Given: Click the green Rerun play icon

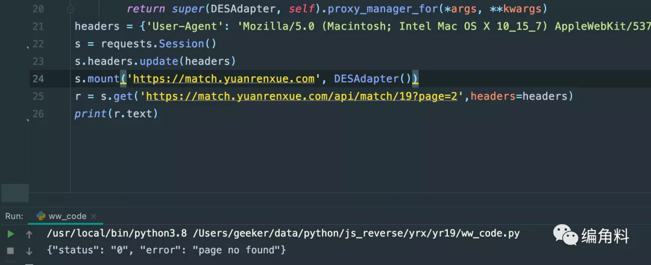Looking at the screenshot, I should tap(10, 234).
